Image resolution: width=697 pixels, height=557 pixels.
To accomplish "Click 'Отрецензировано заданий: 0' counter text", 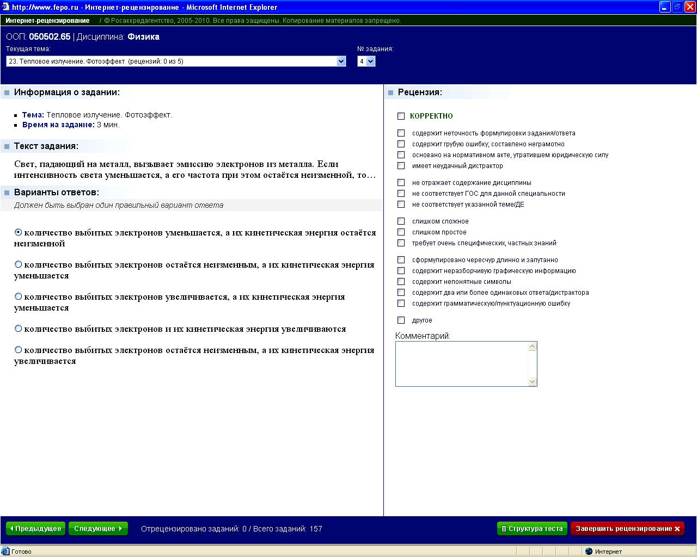I will pos(194,529).
